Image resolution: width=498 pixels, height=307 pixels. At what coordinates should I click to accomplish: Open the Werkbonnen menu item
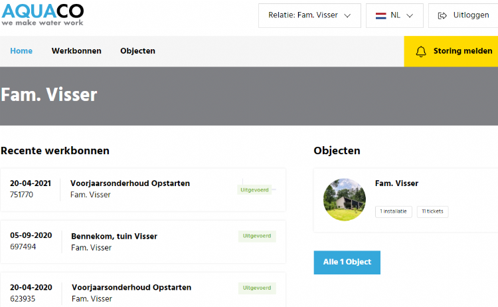coord(76,51)
